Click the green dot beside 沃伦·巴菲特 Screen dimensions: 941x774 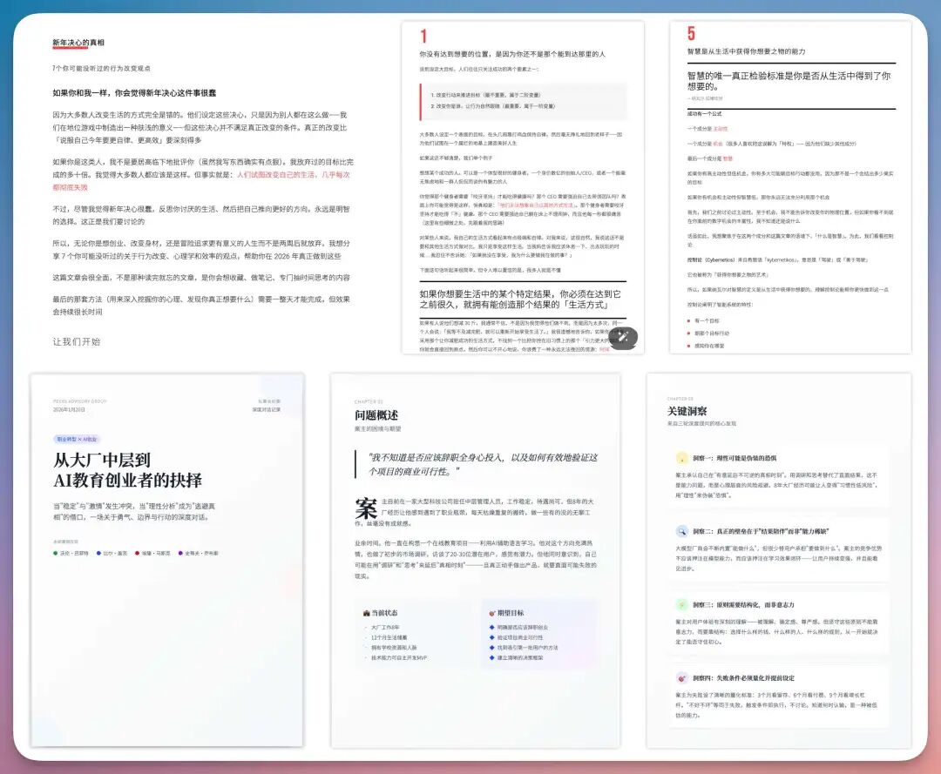[55, 553]
